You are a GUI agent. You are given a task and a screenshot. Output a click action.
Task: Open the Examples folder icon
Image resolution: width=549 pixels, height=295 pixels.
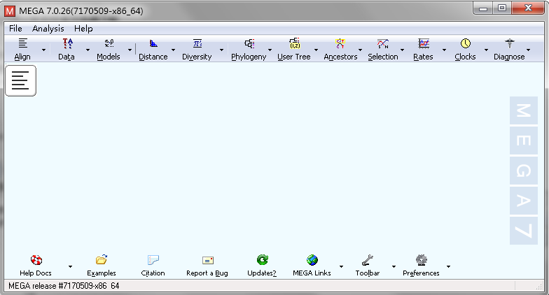[102, 260]
